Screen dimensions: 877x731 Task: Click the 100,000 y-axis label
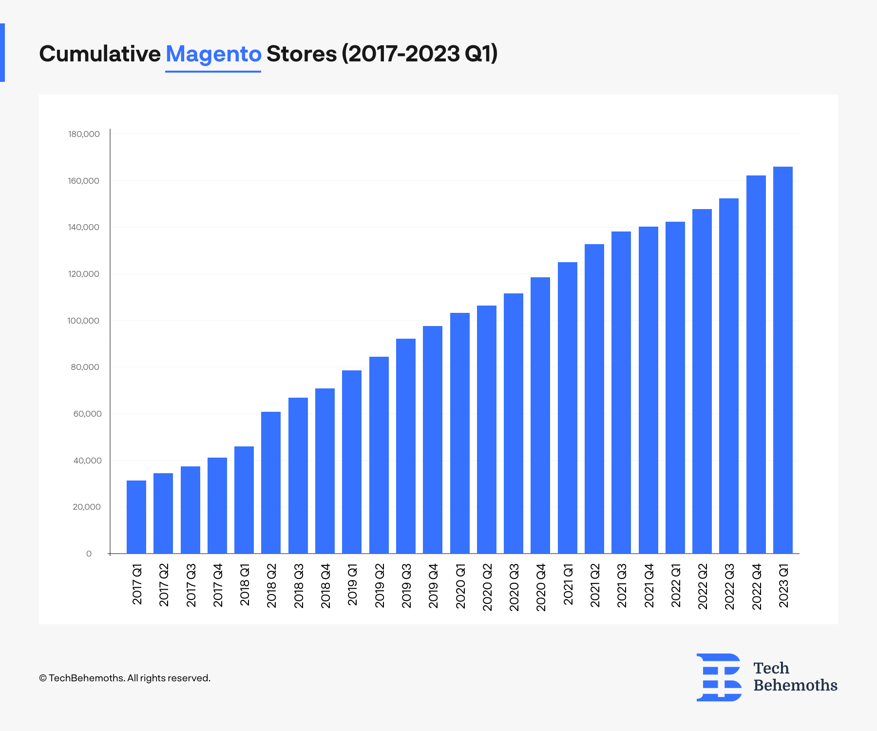click(x=84, y=321)
